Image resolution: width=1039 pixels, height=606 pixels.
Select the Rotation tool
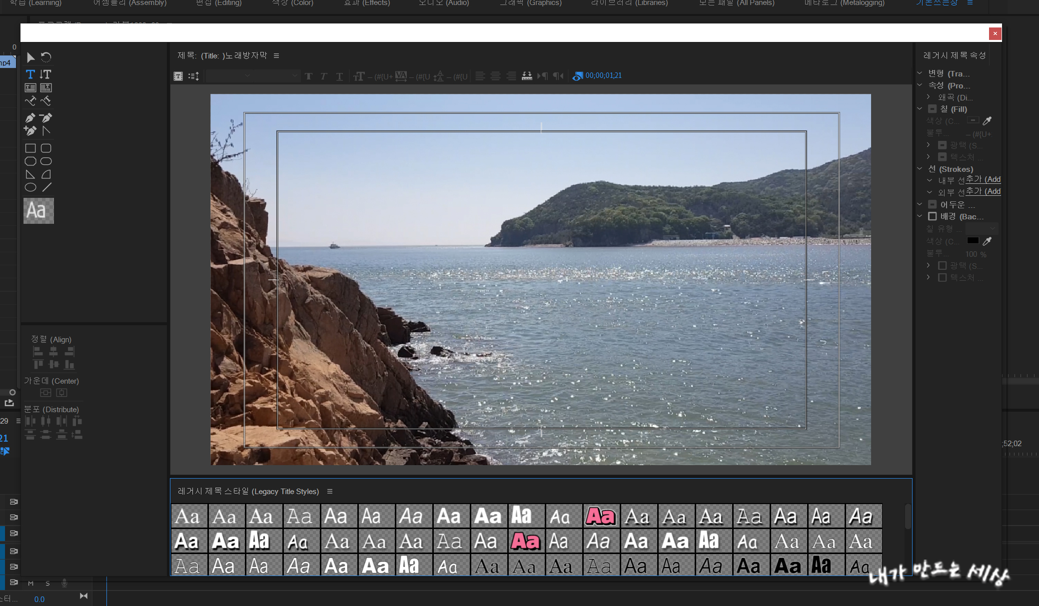click(x=46, y=57)
